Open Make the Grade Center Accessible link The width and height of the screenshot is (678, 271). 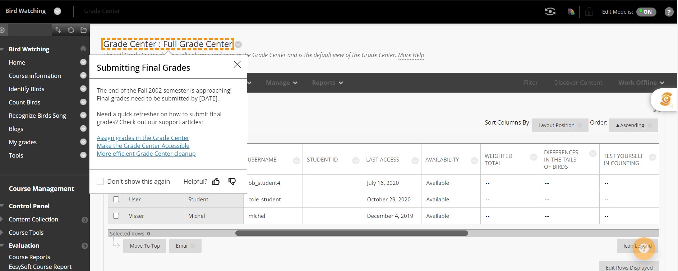click(x=143, y=146)
